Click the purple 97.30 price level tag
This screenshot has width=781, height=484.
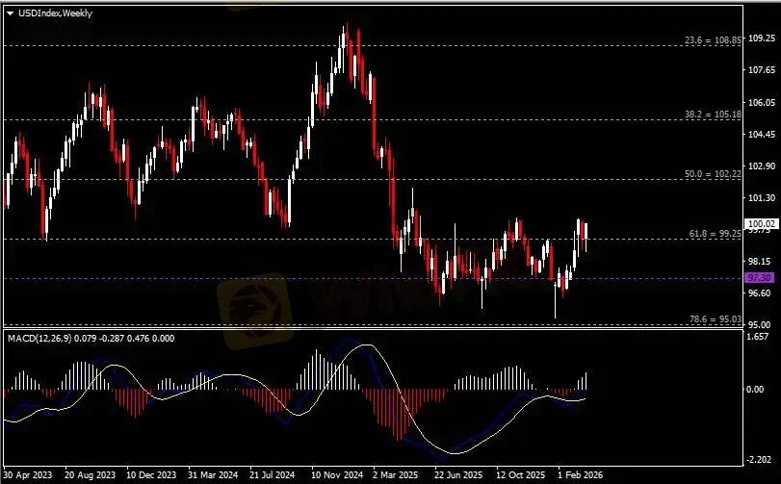coord(760,277)
